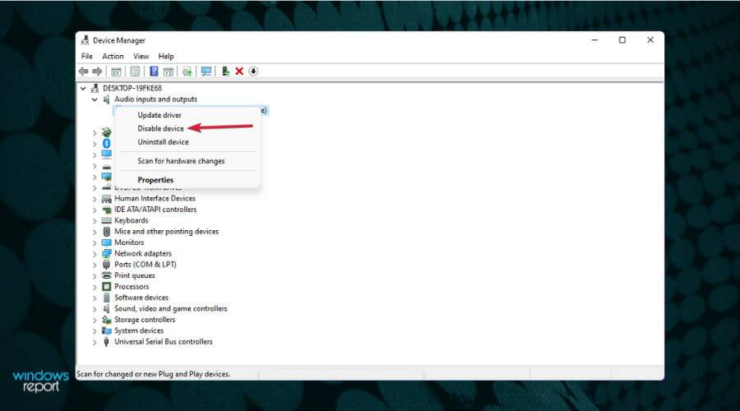Click the Forward arrow in the toolbar
Image resolution: width=740 pixels, height=411 pixels.
(97, 72)
